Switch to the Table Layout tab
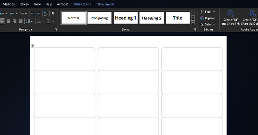 coord(105,4)
